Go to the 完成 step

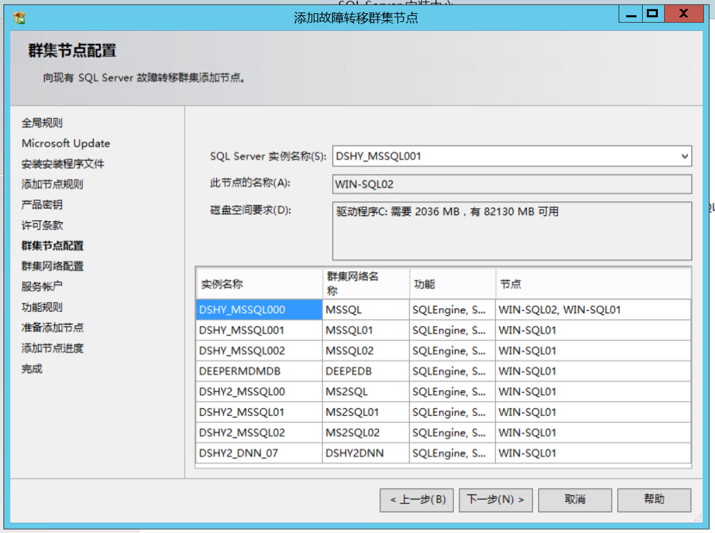(x=32, y=369)
